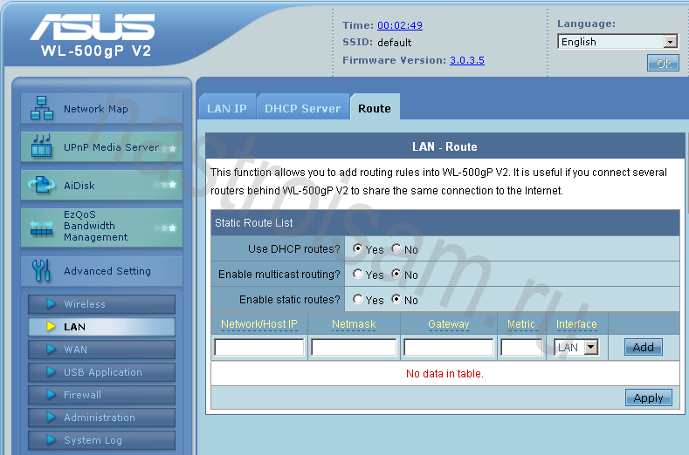Select No for Enable static routes
The image size is (689, 455).
point(396,299)
